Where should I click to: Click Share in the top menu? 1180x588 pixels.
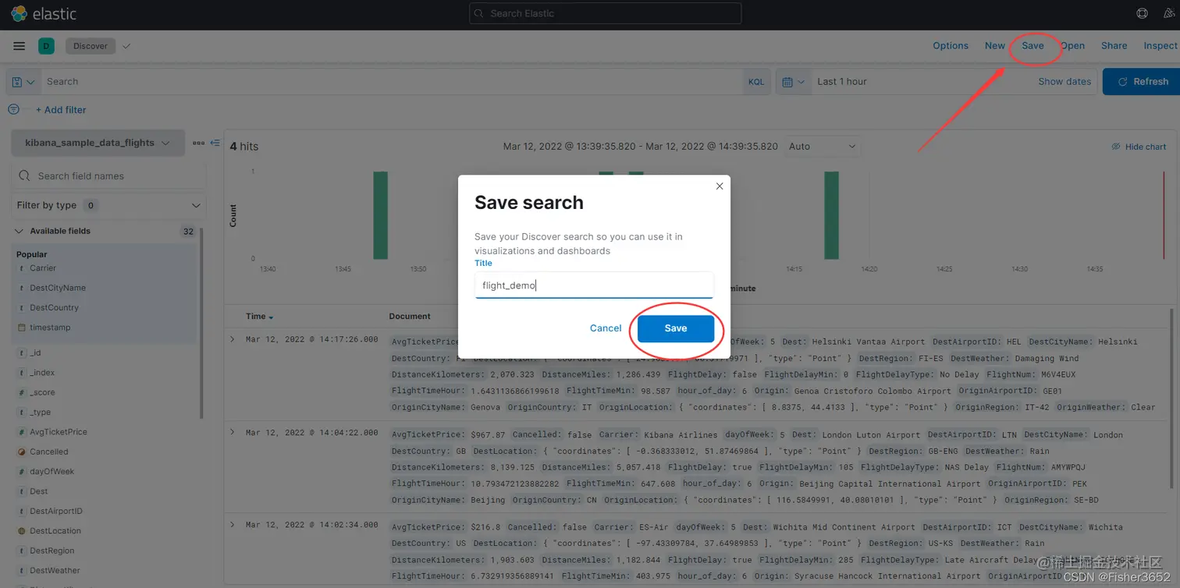pos(1114,46)
